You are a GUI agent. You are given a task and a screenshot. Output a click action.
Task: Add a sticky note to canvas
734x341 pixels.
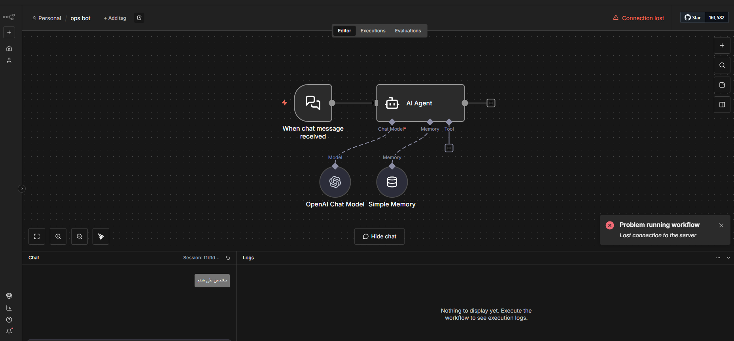pyautogui.click(x=722, y=85)
